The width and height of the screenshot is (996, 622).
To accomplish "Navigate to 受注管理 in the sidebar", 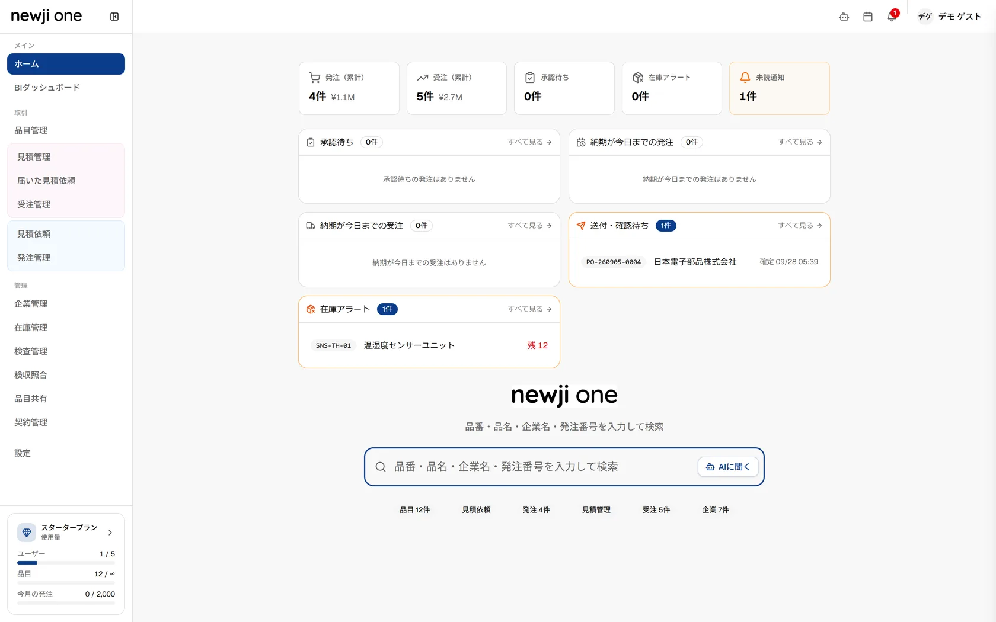I will 66,204.
